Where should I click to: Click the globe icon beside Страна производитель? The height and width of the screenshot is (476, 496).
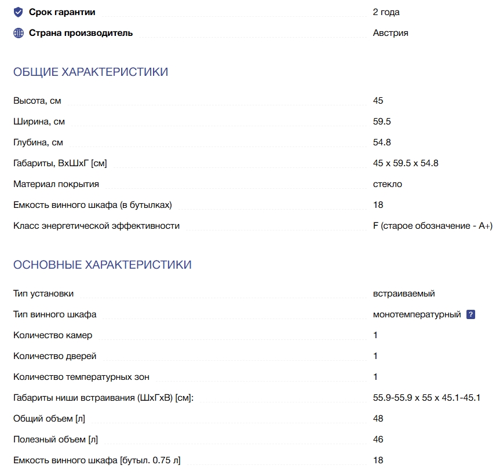click(19, 33)
